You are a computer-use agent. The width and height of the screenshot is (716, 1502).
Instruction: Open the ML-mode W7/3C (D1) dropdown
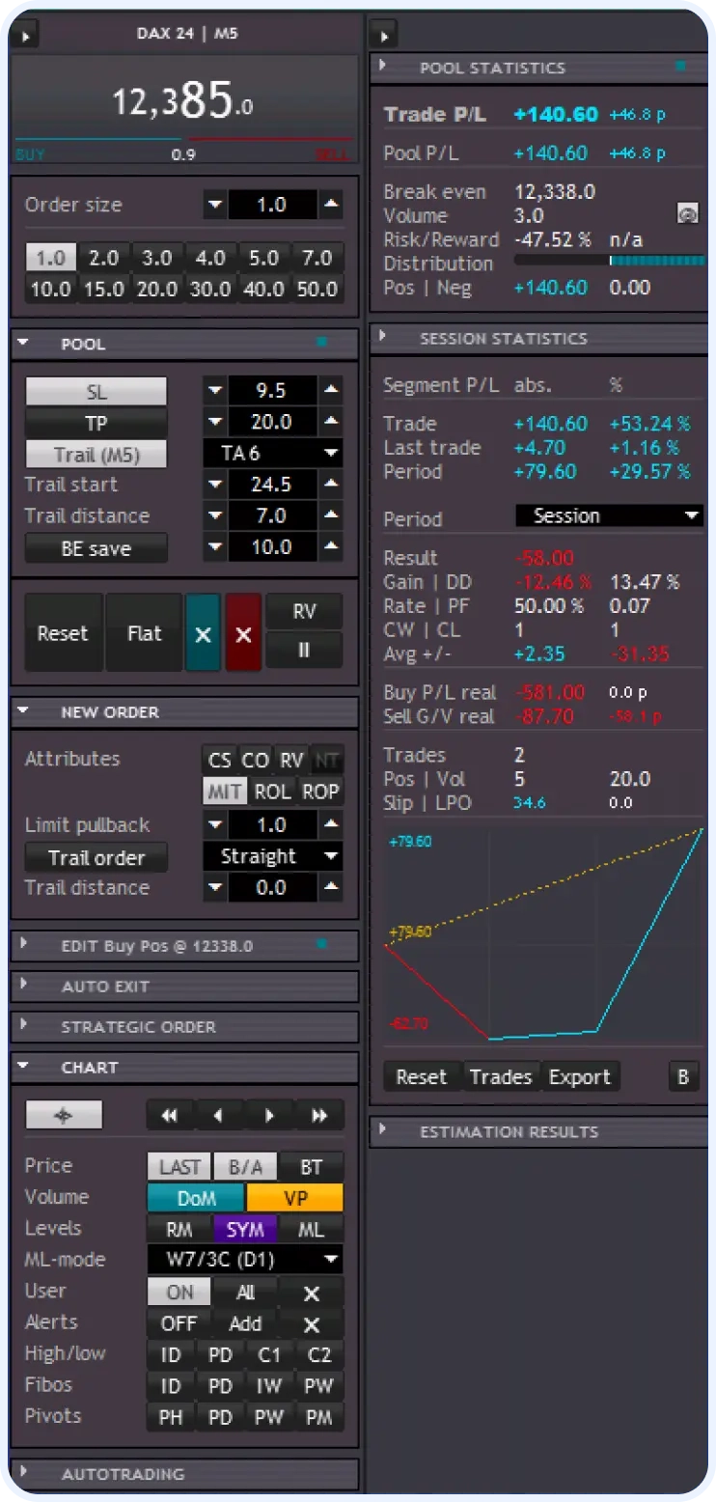point(245,1260)
